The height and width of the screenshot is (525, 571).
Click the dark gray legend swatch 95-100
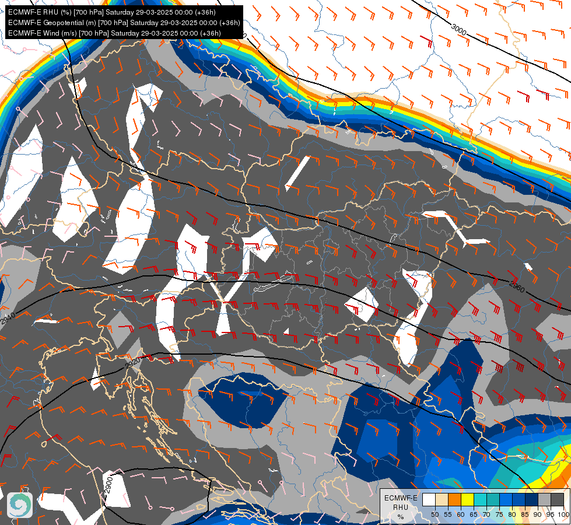(x=557, y=500)
